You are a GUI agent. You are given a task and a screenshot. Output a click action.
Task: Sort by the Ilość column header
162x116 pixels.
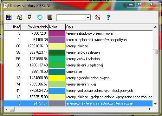[x=12, y=27]
